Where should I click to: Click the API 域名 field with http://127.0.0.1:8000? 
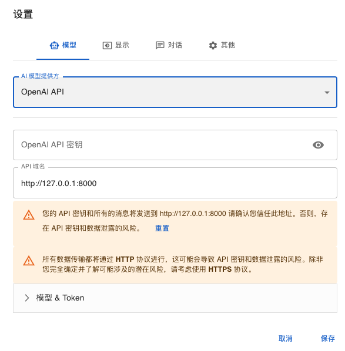tap(175, 183)
